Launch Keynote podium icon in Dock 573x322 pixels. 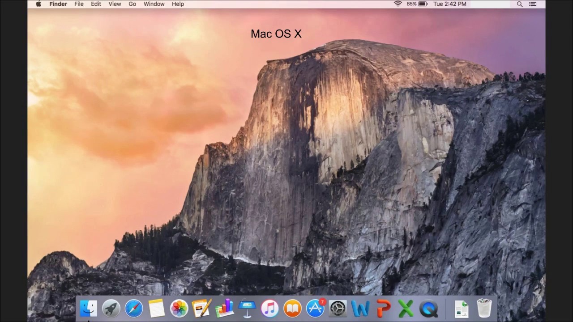pos(247,309)
